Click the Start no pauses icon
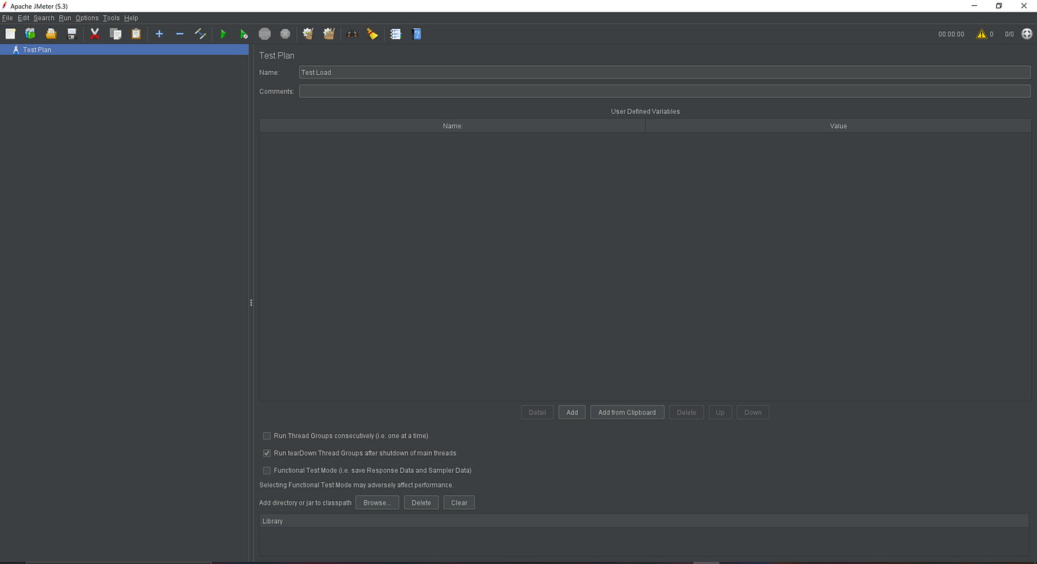This screenshot has height=564, width=1037. (244, 34)
